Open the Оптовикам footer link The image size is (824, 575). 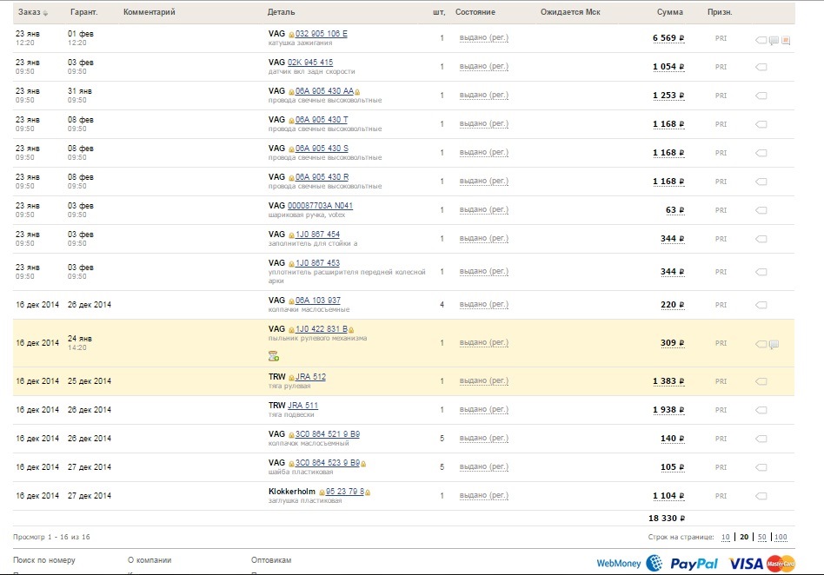[271, 560]
